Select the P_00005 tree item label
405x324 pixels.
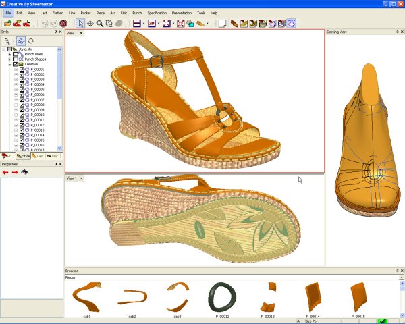click(x=37, y=90)
